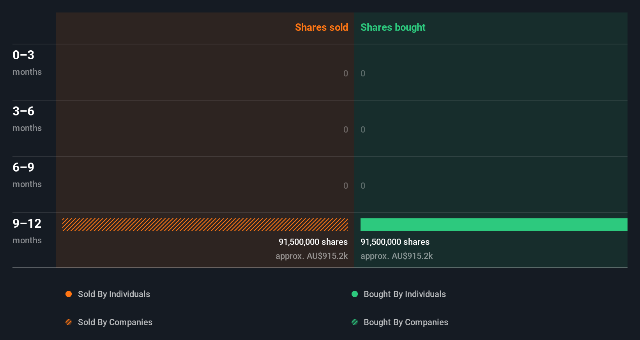Select the Shares bought column header

(x=393, y=27)
